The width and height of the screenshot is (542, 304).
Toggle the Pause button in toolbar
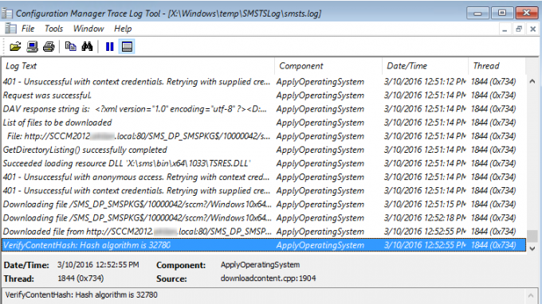point(109,47)
